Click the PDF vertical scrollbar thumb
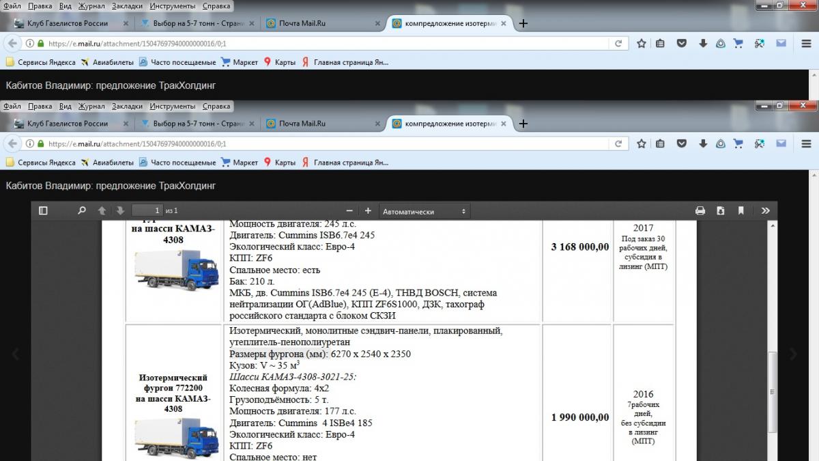 [773, 392]
